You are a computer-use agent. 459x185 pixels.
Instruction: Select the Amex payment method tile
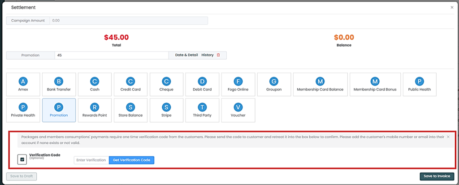(23, 85)
